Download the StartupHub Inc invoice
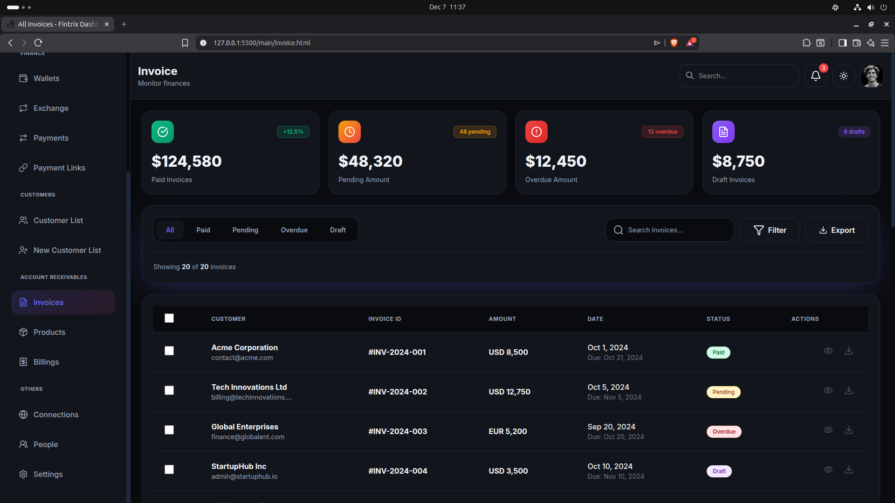Image resolution: width=895 pixels, height=503 pixels. click(849, 469)
